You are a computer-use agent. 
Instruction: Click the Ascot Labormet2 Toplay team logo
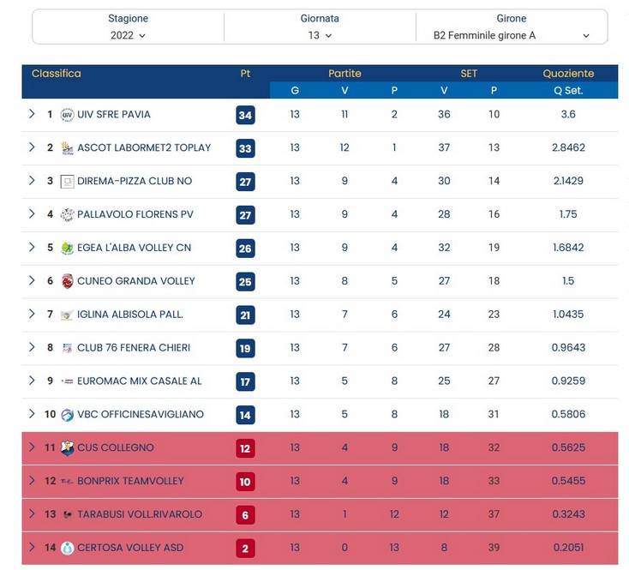67,148
